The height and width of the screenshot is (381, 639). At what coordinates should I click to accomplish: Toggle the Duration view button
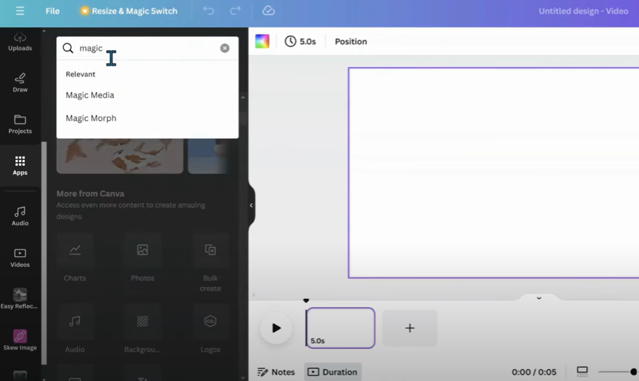(332, 372)
